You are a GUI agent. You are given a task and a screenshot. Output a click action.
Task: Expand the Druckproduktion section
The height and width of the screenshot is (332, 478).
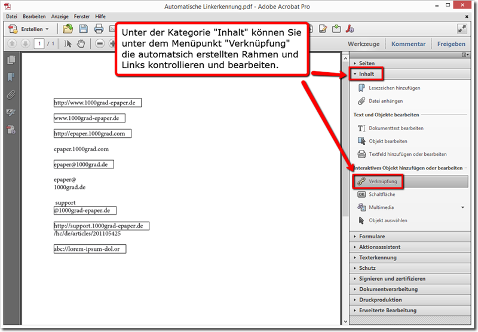[410, 300]
